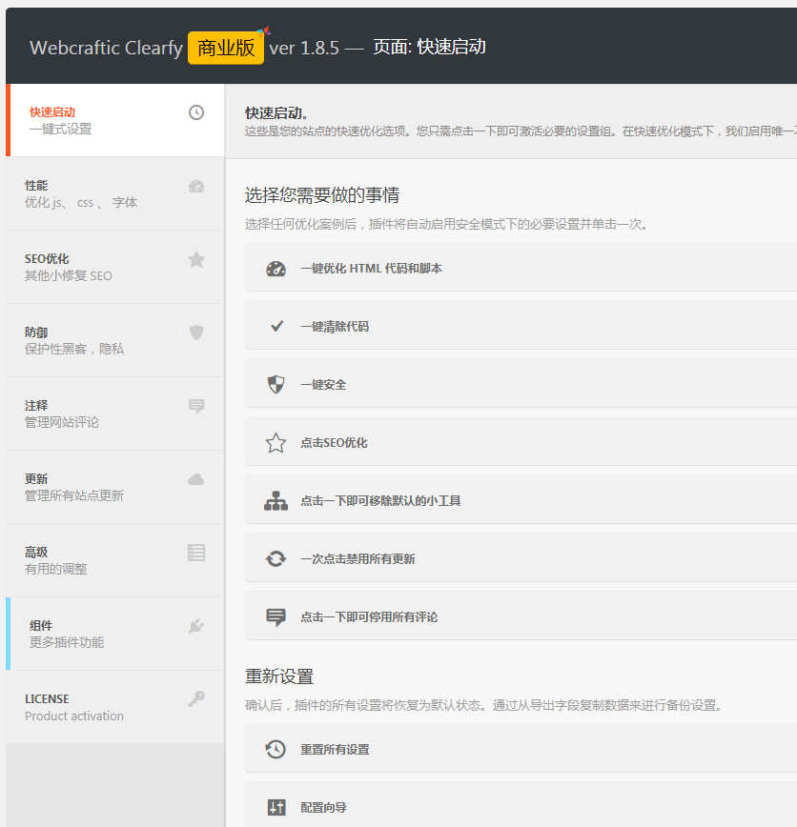Click the sitemap icon on the remove widgets row
The height and width of the screenshot is (827, 797).
[276, 502]
